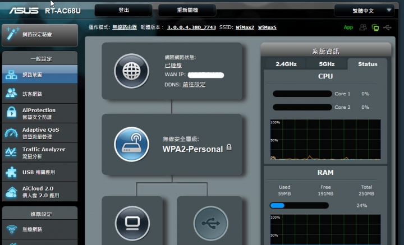Click the 系統資訊 panel header

click(326, 50)
